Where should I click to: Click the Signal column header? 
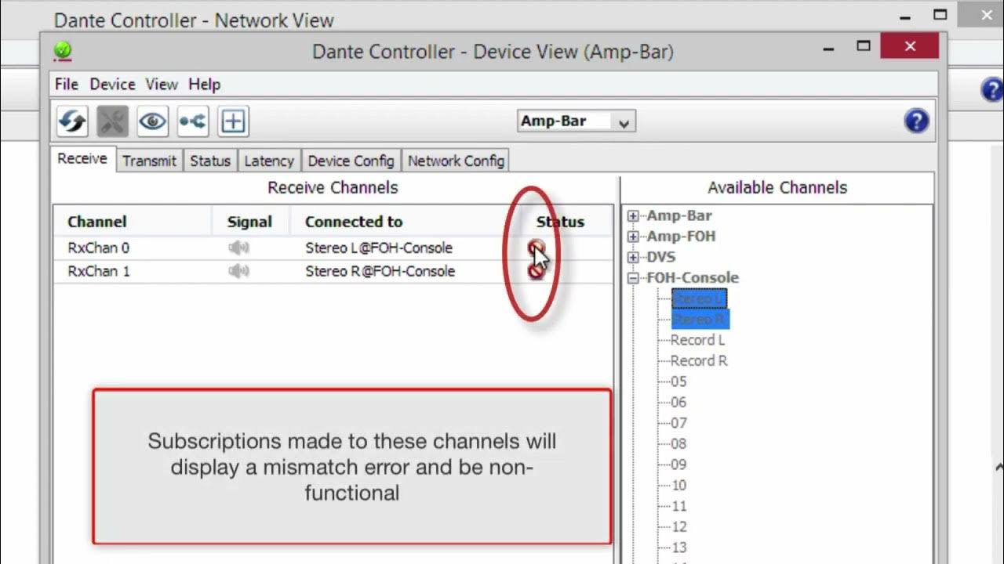(249, 222)
